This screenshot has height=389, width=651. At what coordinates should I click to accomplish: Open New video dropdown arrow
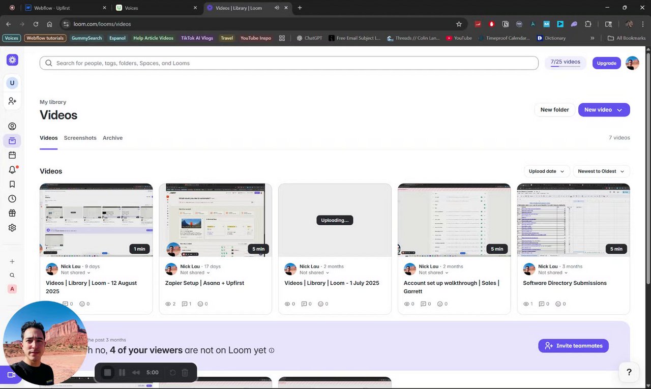(x=619, y=110)
